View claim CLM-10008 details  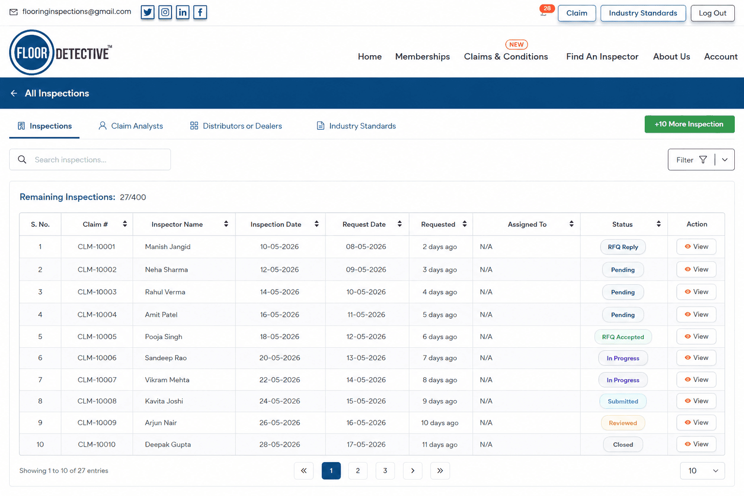[696, 401]
